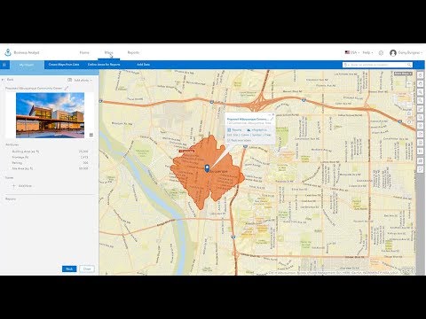Open the Maps tab
The height and width of the screenshot is (319, 426).
(108, 52)
